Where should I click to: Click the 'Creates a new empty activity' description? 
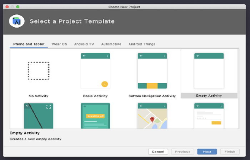click(35, 139)
